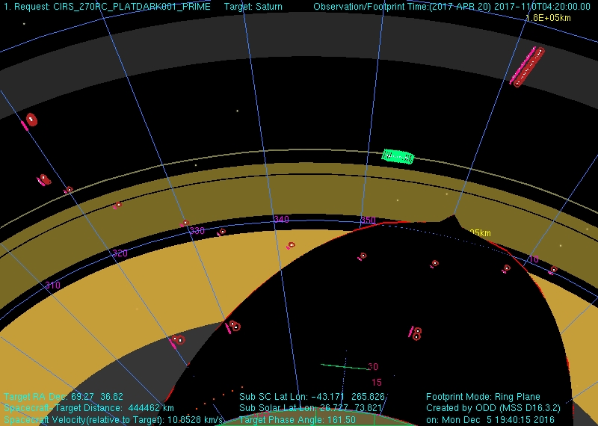Viewport: 598px width, 426px height.
Task: Select the 310 longitude label
Action: [52, 285]
